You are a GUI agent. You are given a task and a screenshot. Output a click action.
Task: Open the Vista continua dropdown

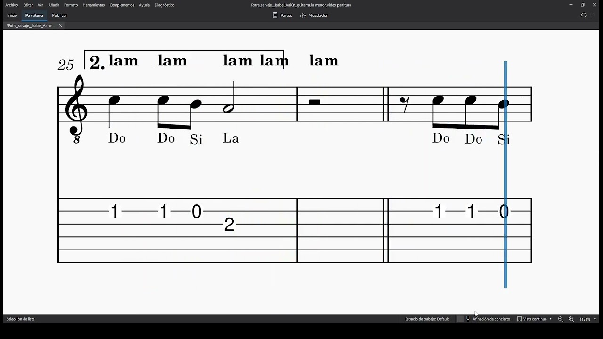(x=534, y=319)
